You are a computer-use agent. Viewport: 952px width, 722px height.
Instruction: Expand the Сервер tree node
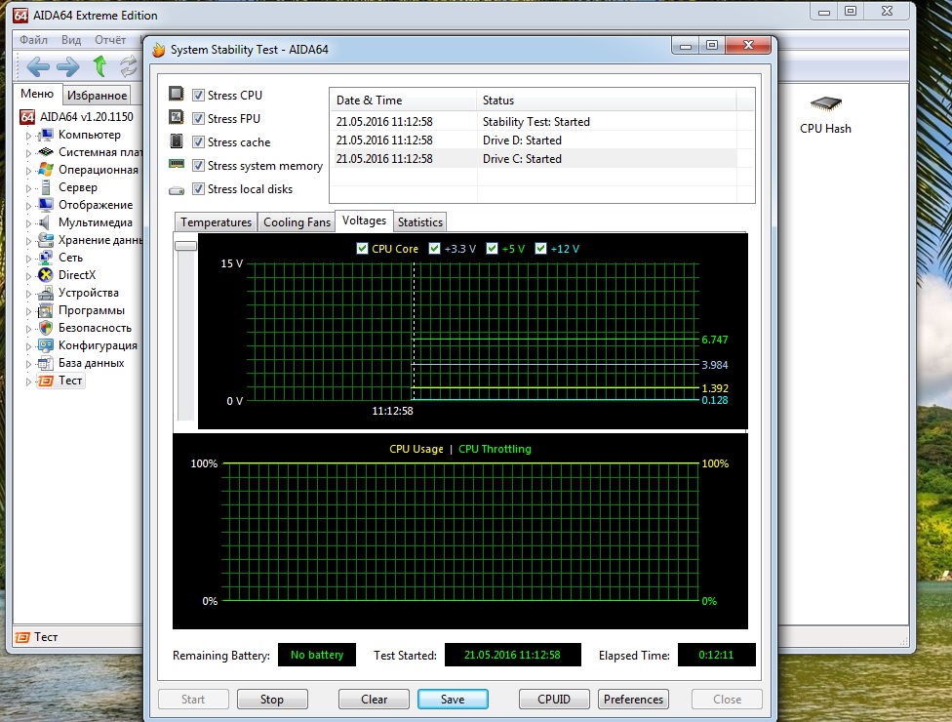pos(28,188)
